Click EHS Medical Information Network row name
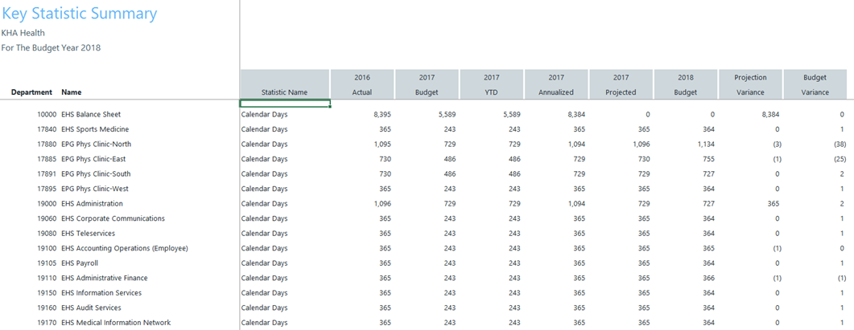 tap(116, 323)
